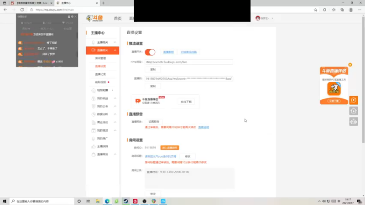365x205 pixels.
Task: Refresh the page with the browser reload icon
Action: [22, 10]
